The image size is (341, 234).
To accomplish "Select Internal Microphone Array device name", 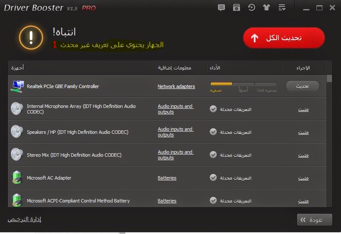I will click(x=81, y=109).
